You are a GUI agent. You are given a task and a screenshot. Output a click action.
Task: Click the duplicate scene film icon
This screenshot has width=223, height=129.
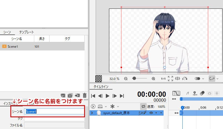click(70, 95)
